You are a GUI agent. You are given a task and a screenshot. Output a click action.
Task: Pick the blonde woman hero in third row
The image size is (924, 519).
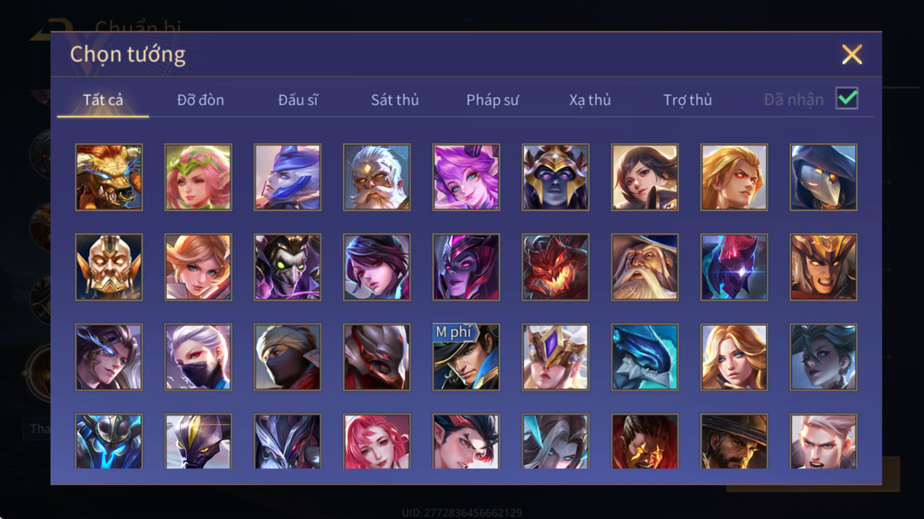734,357
